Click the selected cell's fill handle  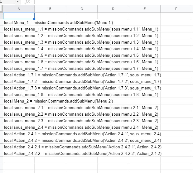pos(34,19)
